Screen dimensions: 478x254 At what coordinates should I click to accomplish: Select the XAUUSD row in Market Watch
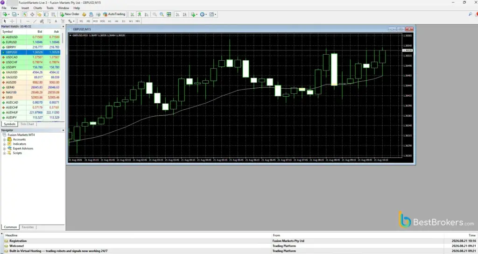[30, 72]
